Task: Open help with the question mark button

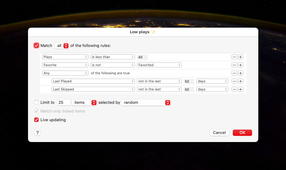Action: tap(37, 133)
